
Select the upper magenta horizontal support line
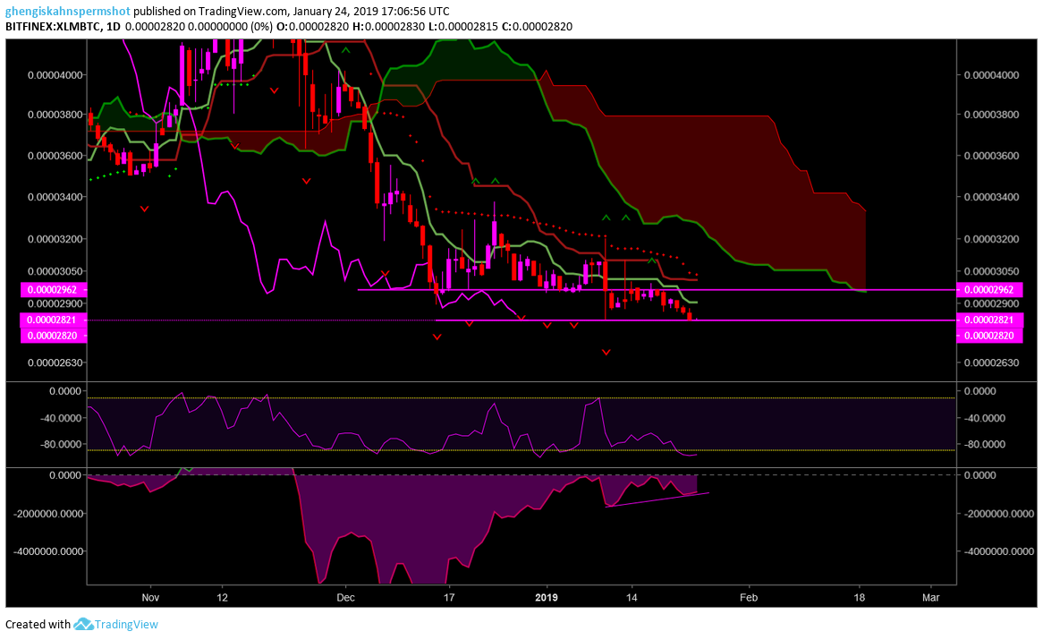point(656,290)
